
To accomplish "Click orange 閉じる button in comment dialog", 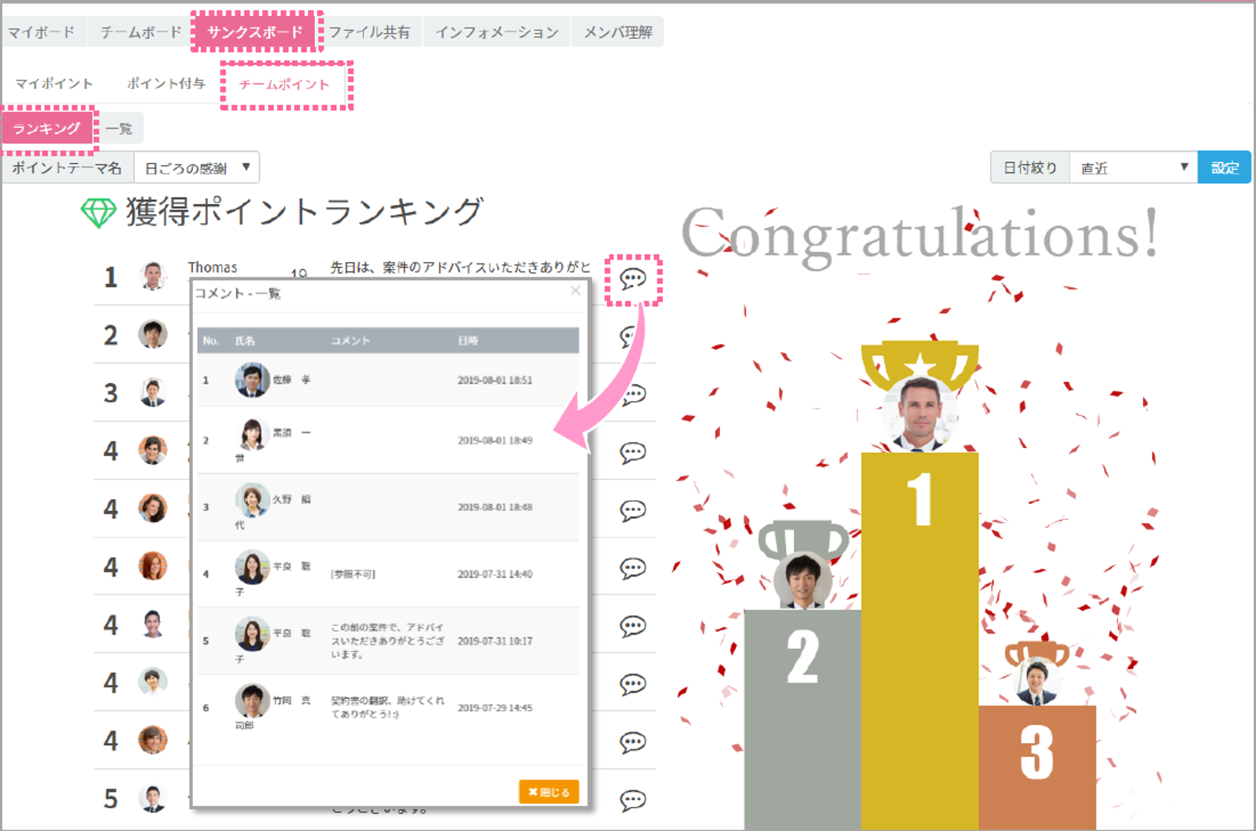I will point(549,792).
